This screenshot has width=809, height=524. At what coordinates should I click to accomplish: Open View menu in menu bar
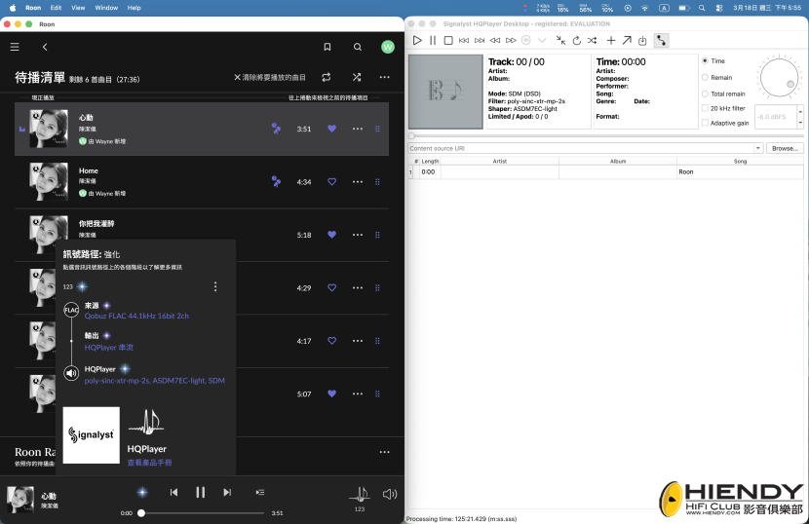[x=78, y=8]
